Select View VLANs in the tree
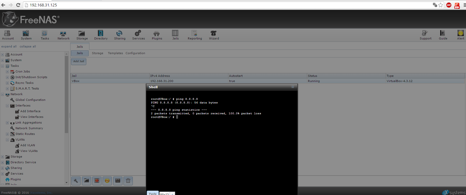The width and height of the screenshot is (466, 195). [x=29, y=151]
